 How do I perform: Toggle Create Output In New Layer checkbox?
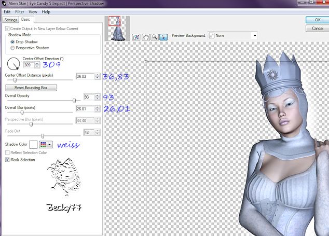[x=7, y=29]
